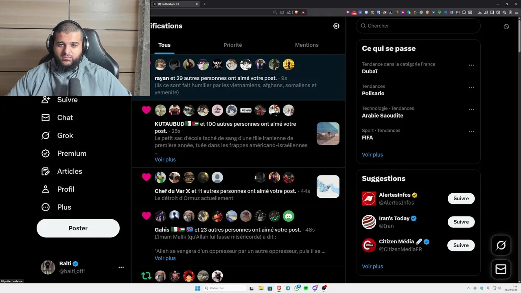Open browser downloads icon
Image resolution: width=521 pixels, height=293 pixels.
[480, 12]
